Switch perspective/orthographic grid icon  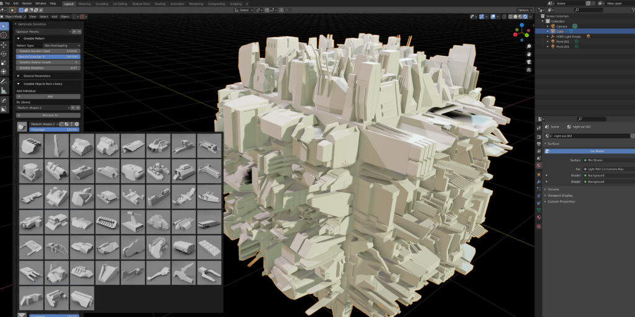point(529,69)
